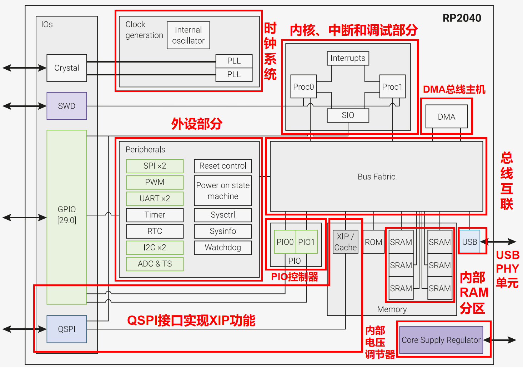Click the XIP / Cache block
523x368 pixels.
pyautogui.click(x=346, y=242)
